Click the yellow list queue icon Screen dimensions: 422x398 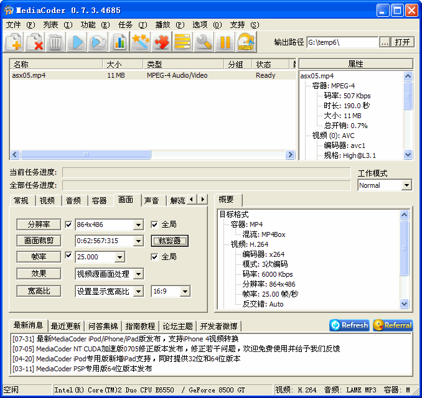(x=183, y=42)
